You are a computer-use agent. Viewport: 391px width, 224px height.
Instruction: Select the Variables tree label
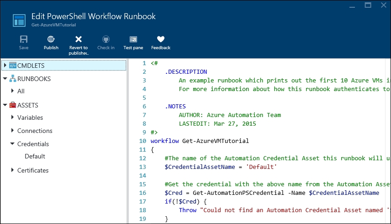click(30, 117)
